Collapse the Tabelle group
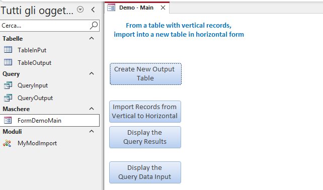 (x=92, y=38)
